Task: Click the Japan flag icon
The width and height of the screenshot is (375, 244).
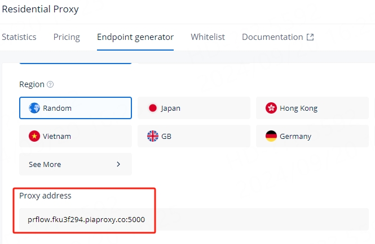Action: pyautogui.click(x=152, y=108)
